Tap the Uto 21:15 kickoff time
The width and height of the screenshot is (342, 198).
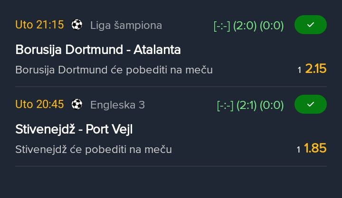coord(39,25)
